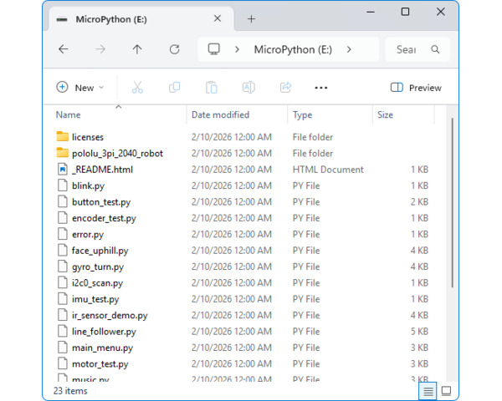Click the error.py file icon
Viewport: 502px width, 401px height.
[x=63, y=234]
